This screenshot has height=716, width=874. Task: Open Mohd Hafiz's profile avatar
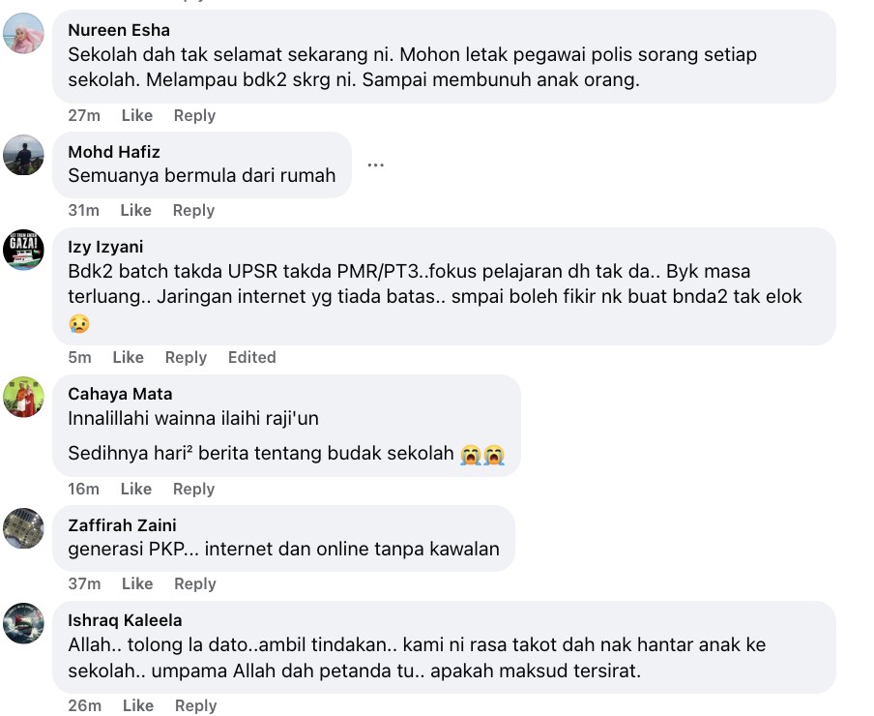click(x=24, y=155)
